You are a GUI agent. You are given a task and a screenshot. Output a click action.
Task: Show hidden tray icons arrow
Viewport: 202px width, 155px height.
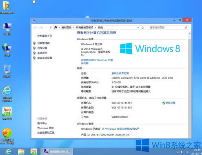click(x=172, y=152)
